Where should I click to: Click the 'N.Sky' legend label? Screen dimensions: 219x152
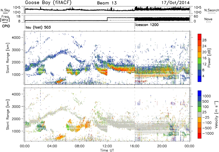[5, 10]
